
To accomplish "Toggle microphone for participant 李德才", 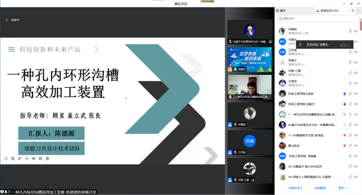I will click(x=350, y=62).
